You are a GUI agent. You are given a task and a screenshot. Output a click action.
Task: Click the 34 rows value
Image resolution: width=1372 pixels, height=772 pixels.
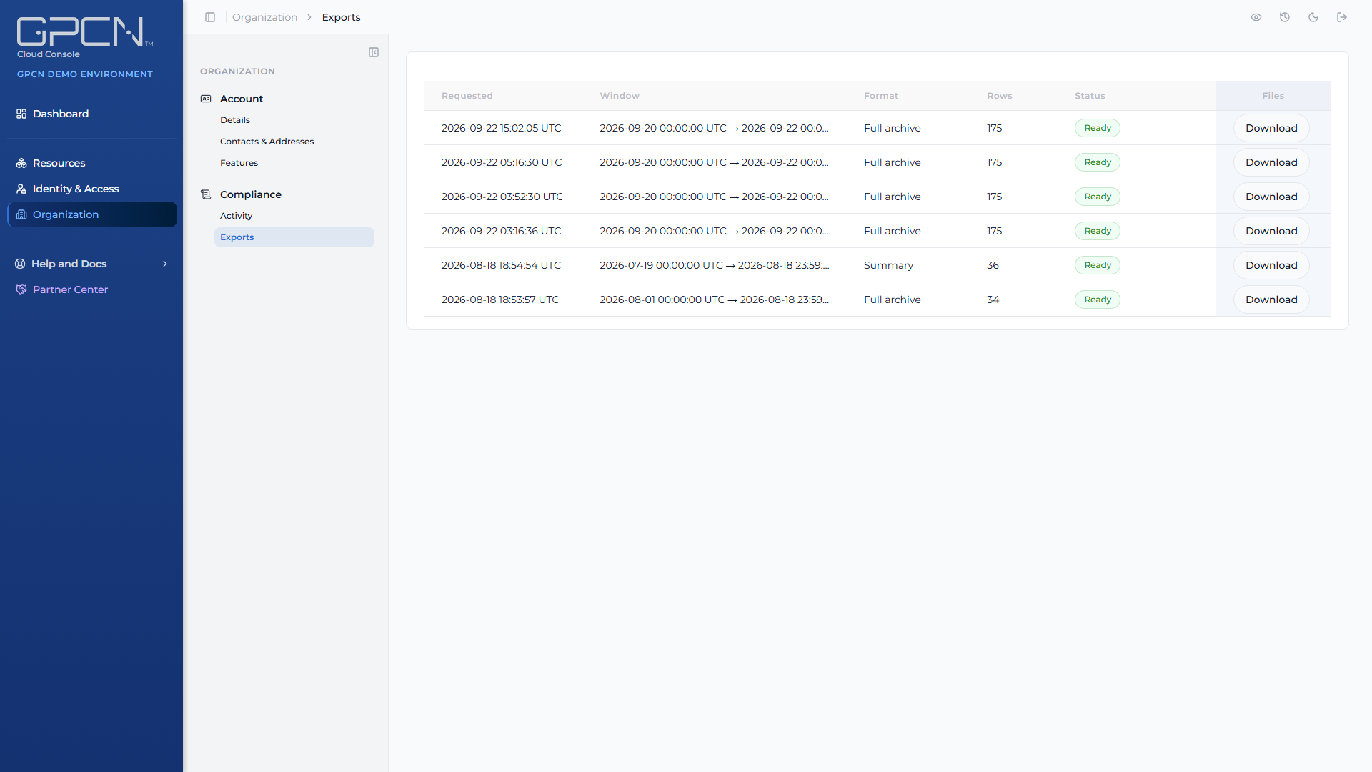(x=993, y=300)
